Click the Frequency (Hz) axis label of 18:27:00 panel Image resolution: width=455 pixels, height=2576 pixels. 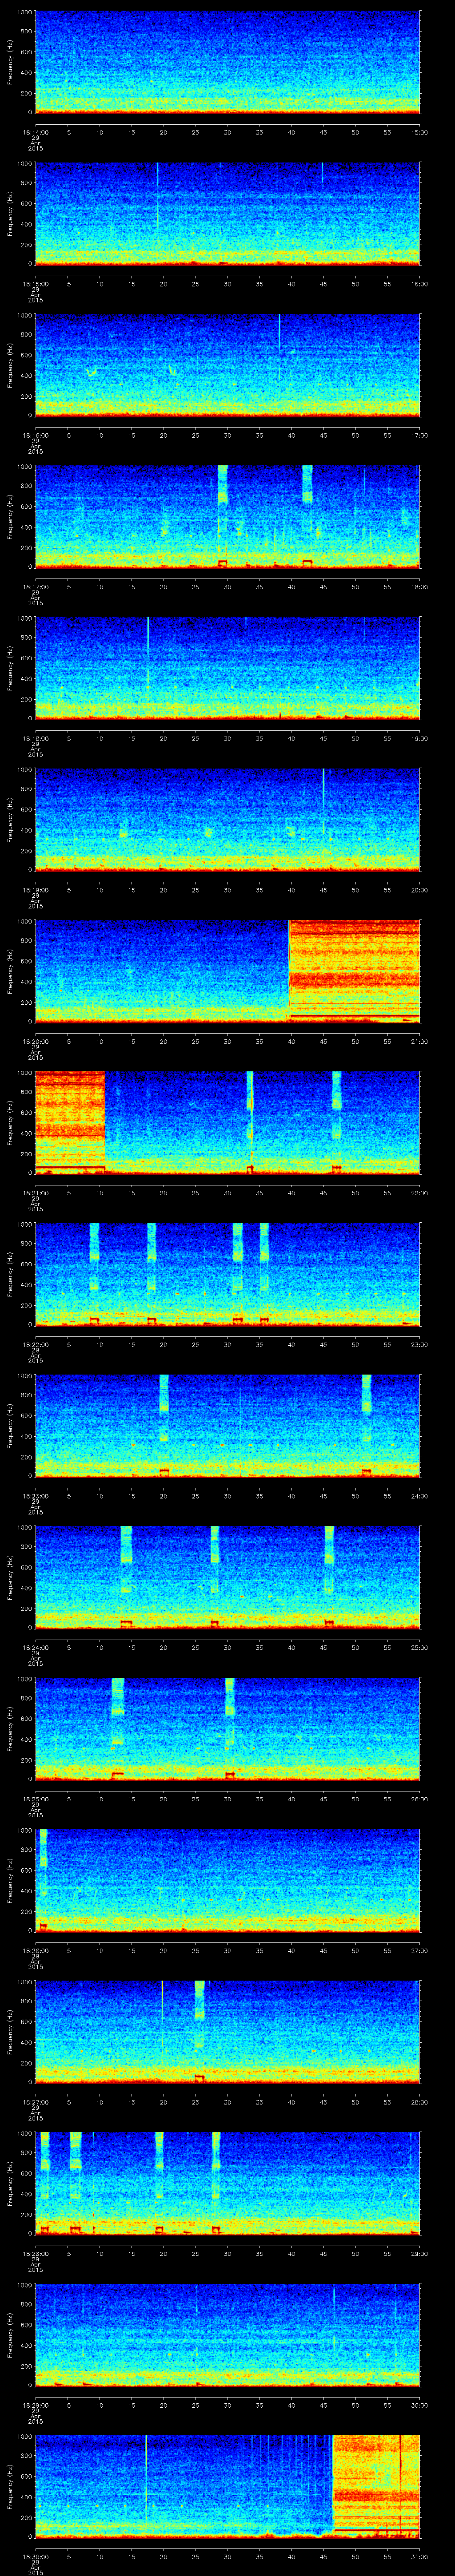coord(10,2032)
